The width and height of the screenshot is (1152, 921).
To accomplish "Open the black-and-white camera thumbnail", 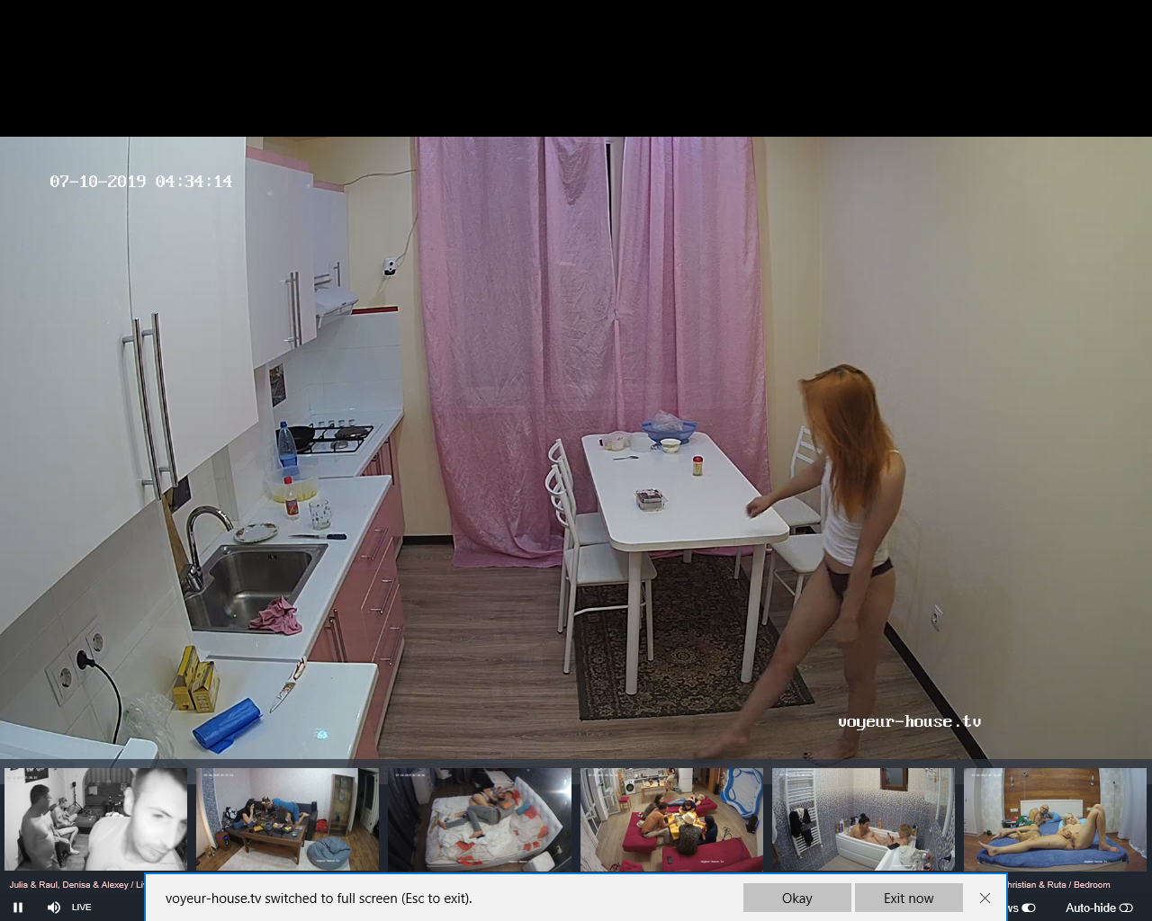I will 96,819.
